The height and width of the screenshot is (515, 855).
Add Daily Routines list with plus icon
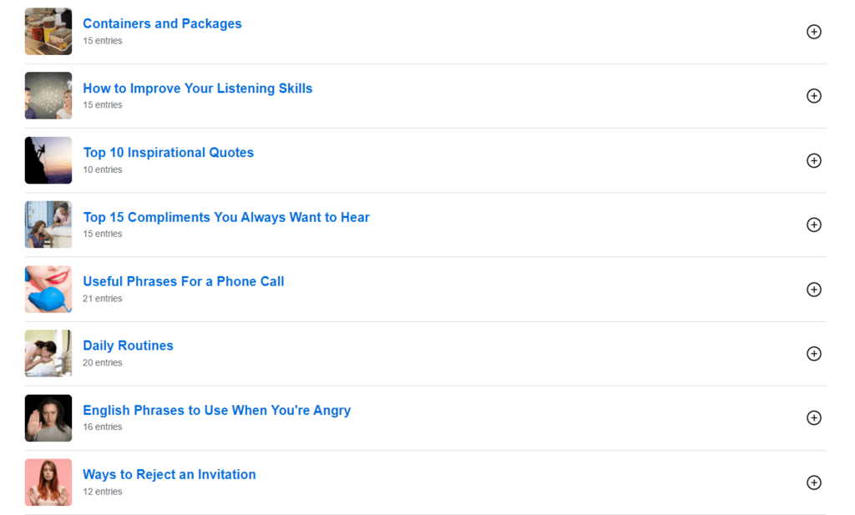(x=813, y=354)
